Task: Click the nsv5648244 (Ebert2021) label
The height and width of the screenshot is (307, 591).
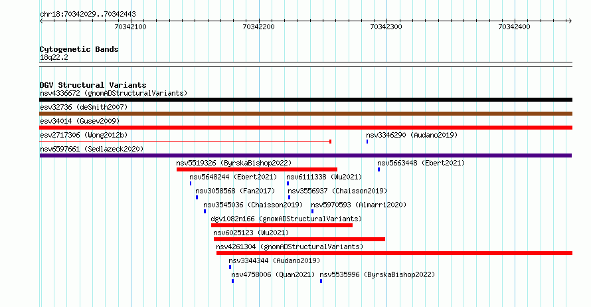Action: point(233,177)
